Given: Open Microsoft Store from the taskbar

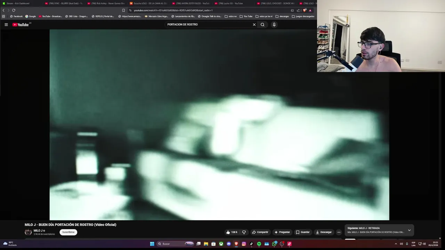Looking at the screenshot, I should 213,244.
